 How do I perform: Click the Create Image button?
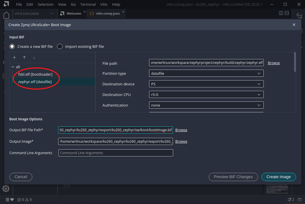pyautogui.click(x=278, y=177)
